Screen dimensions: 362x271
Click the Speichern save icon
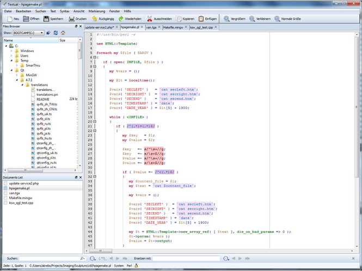[x=45, y=19]
